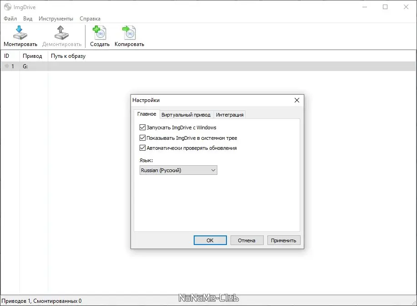Viewport: 417px width, 306px height.
Task: Click the Копировать disc icon
Action: tap(129, 33)
